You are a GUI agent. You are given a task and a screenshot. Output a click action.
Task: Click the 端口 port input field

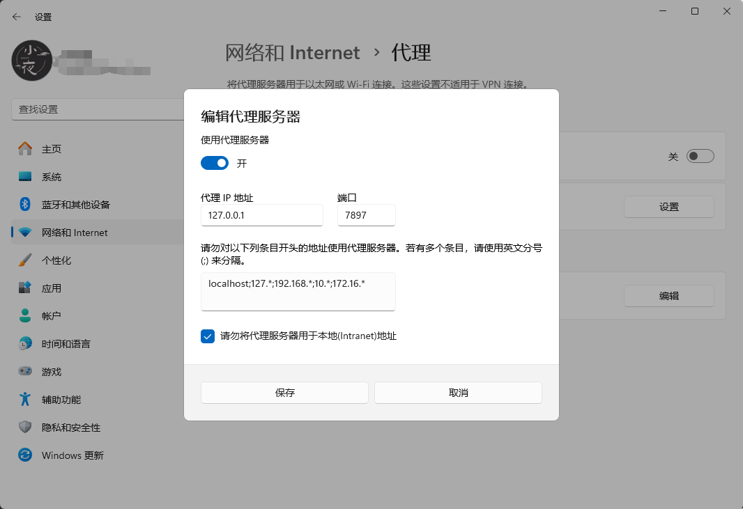366,215
